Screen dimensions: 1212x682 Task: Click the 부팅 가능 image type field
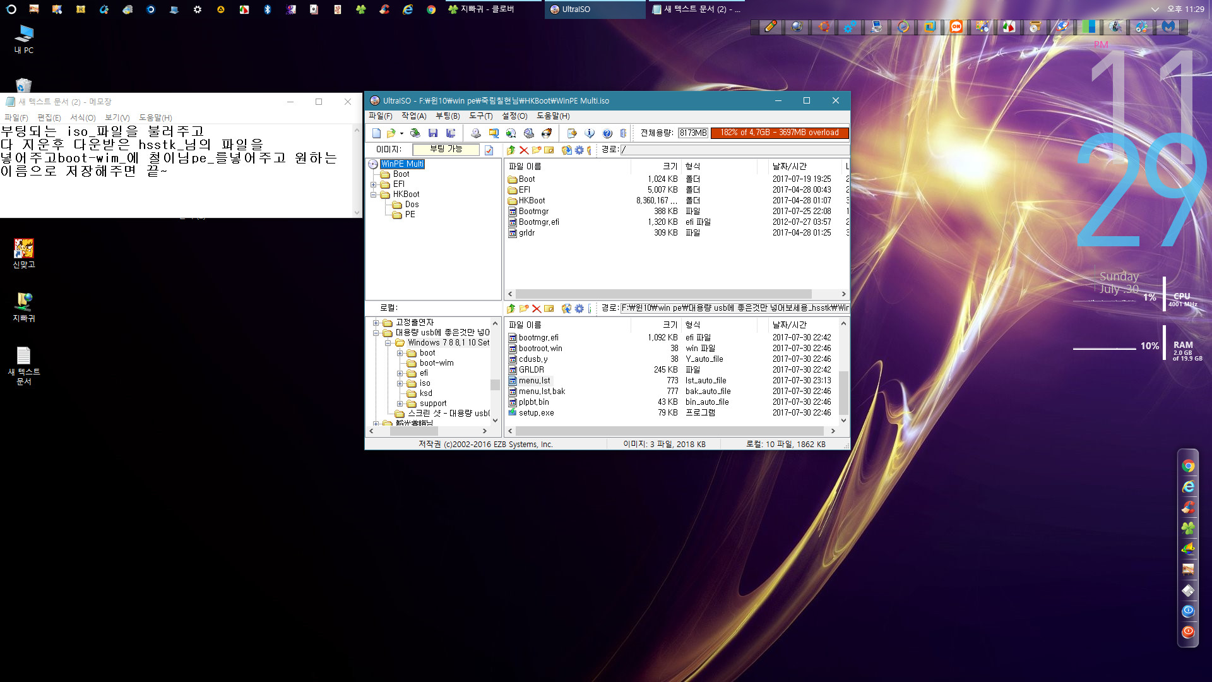(x=446, y=150)
